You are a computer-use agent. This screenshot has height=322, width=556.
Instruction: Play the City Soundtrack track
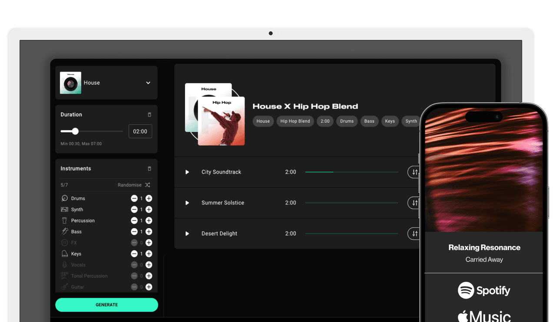(x=187, y=172)
